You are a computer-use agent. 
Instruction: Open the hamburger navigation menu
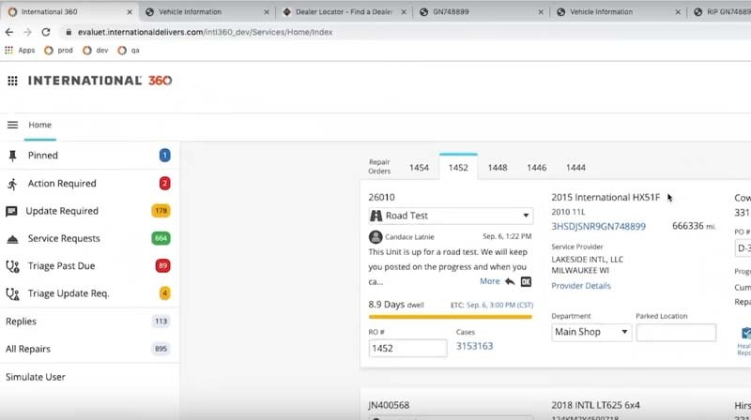[x=12, y=125]
